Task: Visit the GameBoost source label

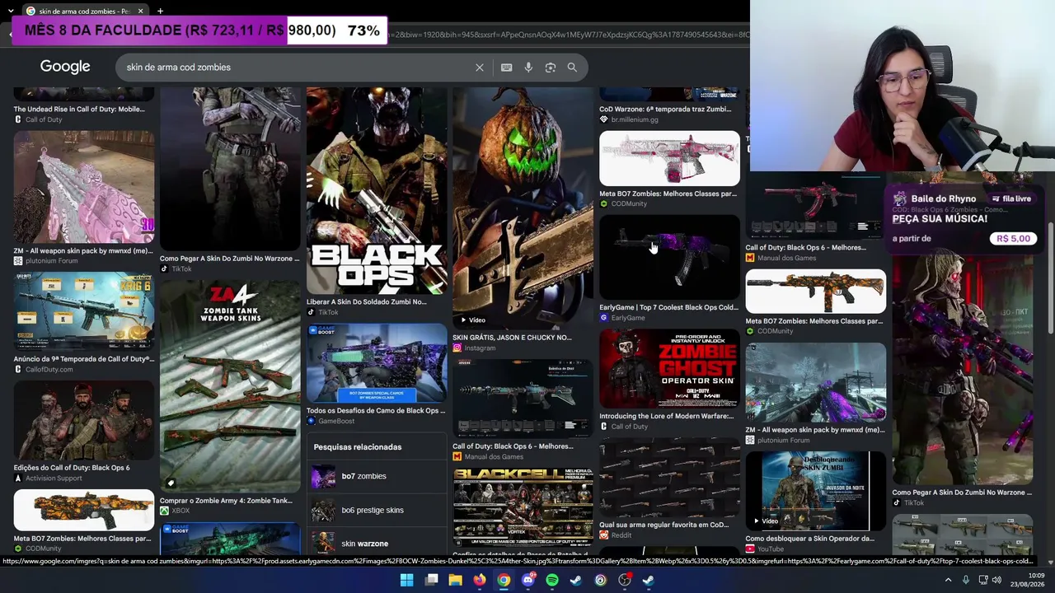Action: coord(336,421)
